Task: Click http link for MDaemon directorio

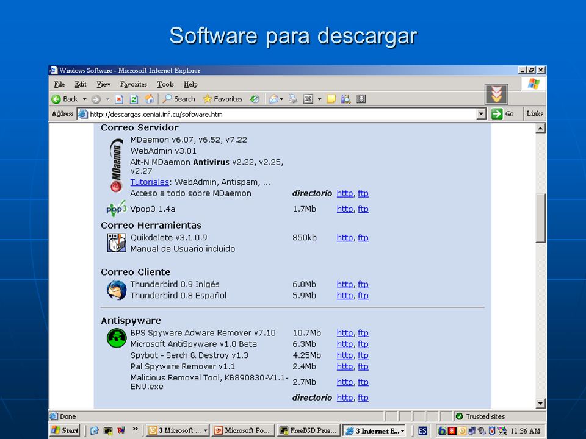Action: (344, 193)
